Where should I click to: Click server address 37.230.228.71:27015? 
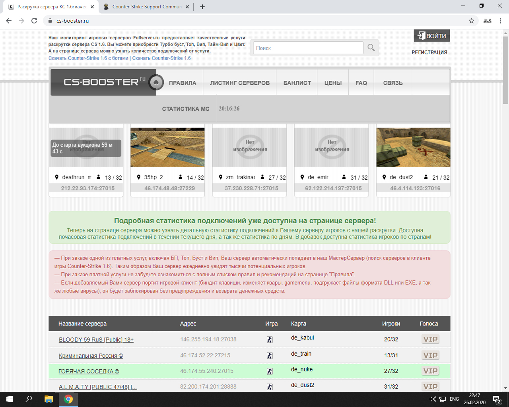[251, 188]
